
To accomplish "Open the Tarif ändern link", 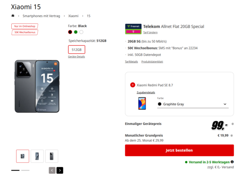I will 150,32.
